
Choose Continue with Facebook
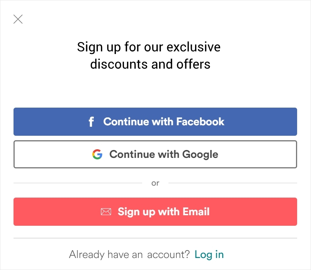[155, 122]
